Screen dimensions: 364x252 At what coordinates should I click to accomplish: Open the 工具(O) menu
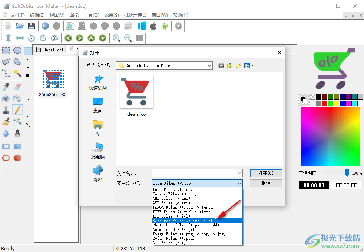pyautogui.click(x=92, y=15)
